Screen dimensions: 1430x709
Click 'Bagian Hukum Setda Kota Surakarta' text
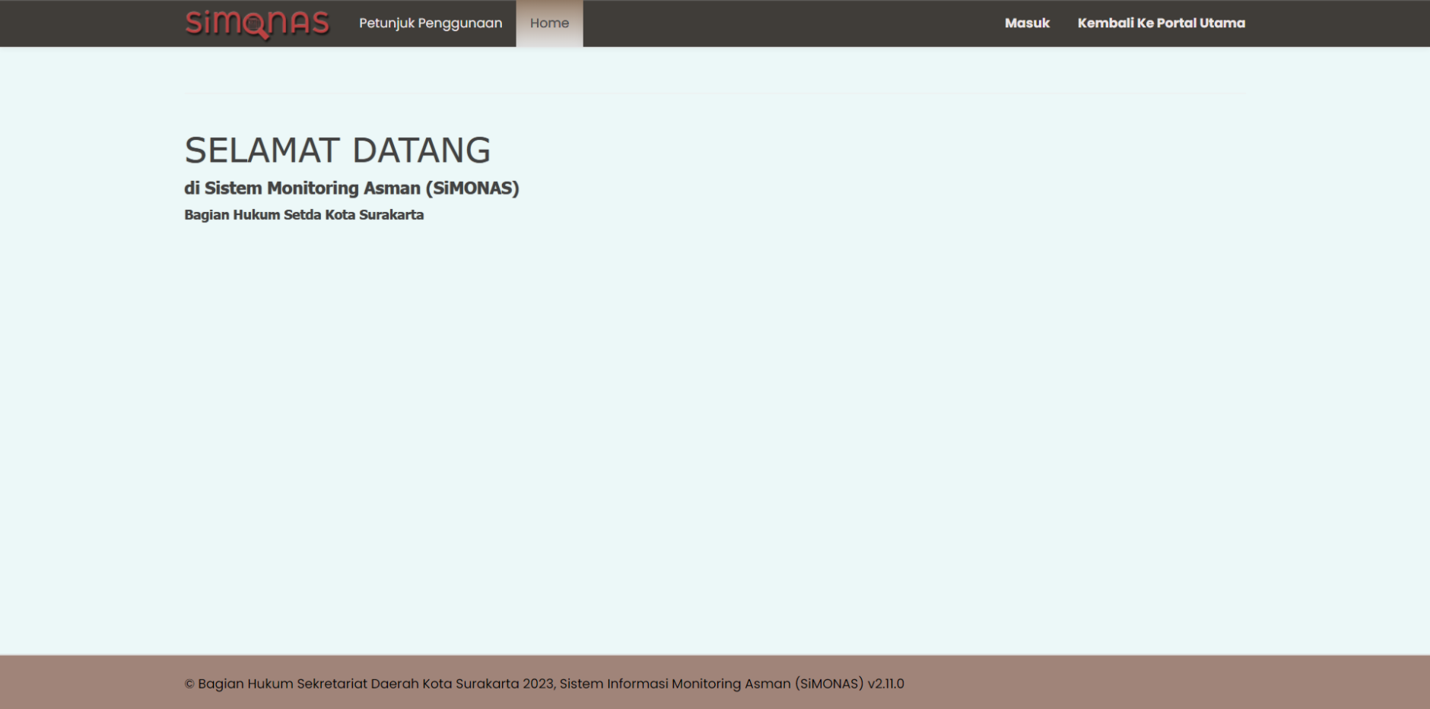coord(303,215)
